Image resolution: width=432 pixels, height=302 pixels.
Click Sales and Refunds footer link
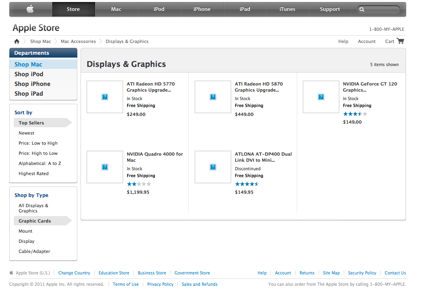click(200, 284)
